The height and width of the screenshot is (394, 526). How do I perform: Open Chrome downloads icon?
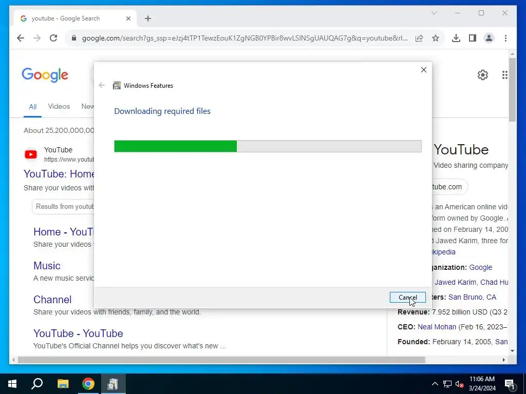[x=456, y=38]
